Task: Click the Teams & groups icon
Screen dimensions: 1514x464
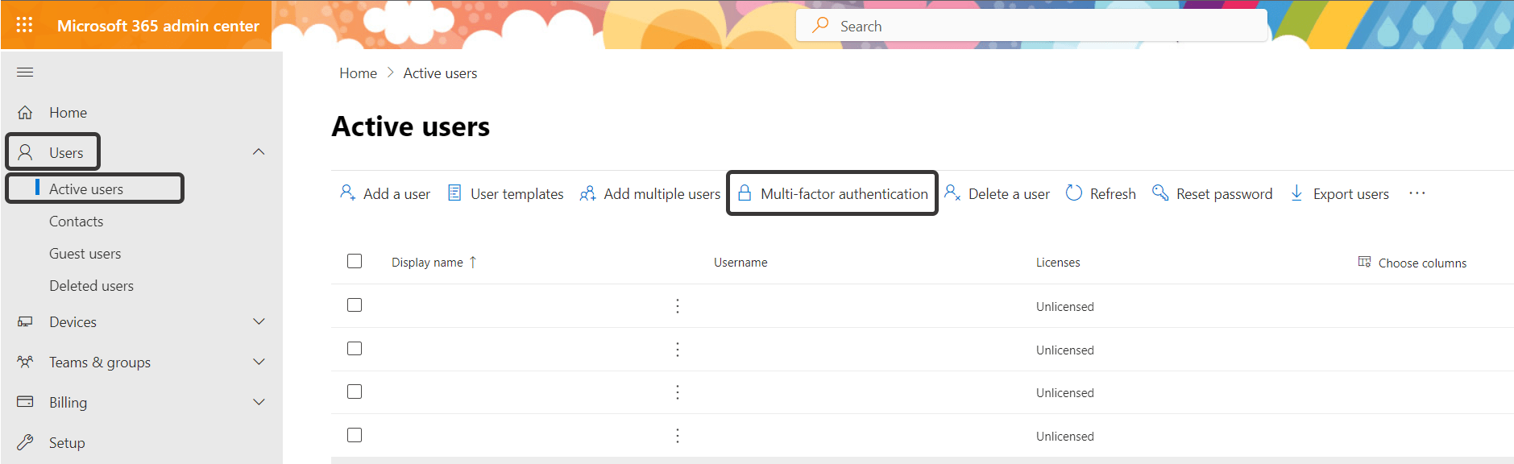Action: (x=25, y=362)
